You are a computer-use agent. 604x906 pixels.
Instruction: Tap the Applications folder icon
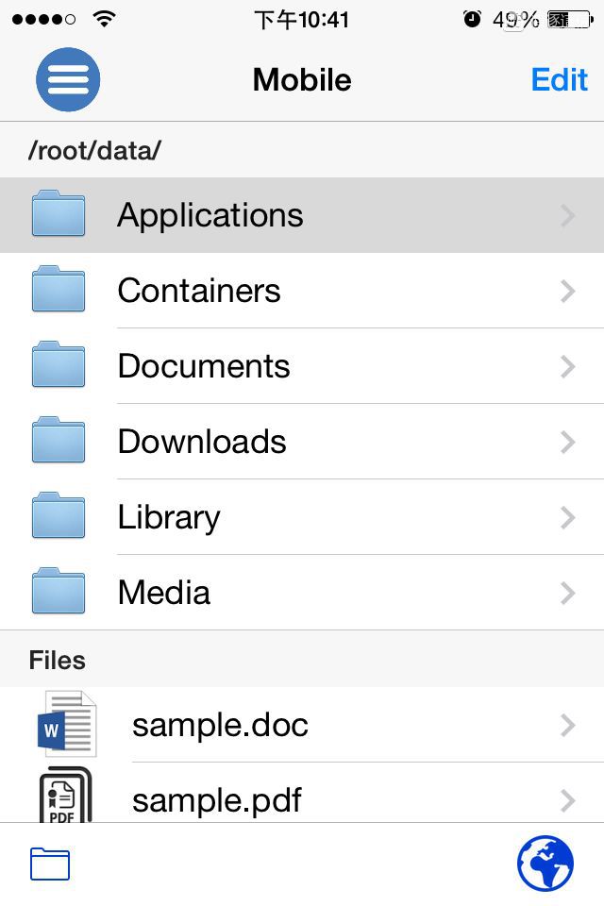tap(59, 214)
